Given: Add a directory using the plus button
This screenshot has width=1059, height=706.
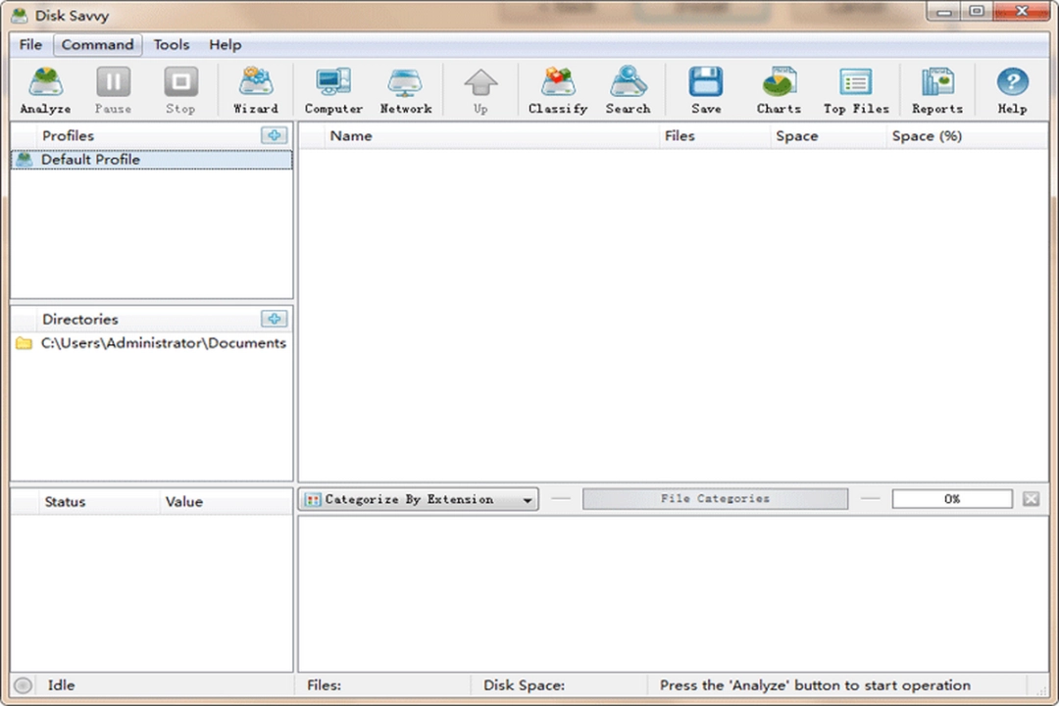Looking at the screenshot, I should [x=274, y=319].
